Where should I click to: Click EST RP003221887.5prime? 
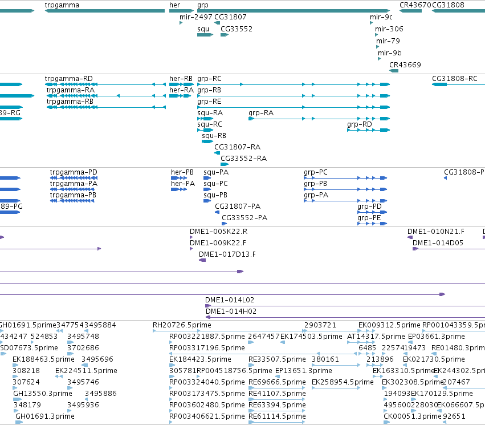pyautogui.click(x=171, y=342)
